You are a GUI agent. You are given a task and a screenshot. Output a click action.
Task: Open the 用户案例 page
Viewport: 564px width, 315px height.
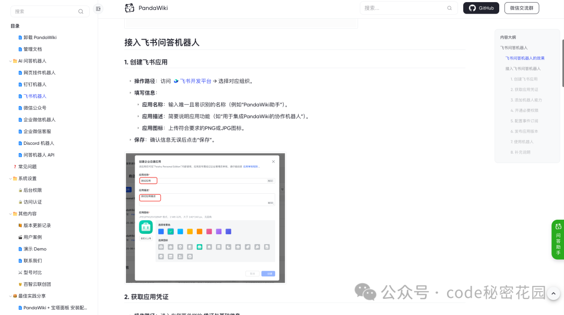33,237
